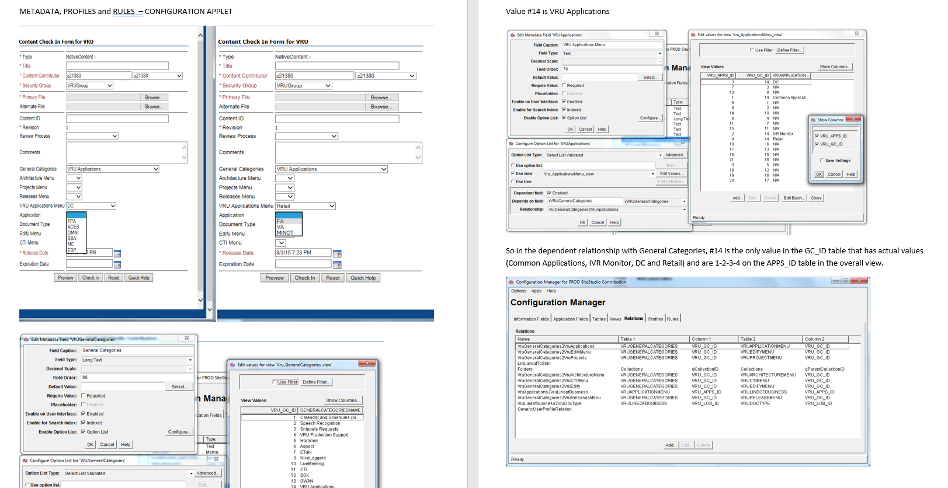Enable Save Settings in Show Columns
The width and height of the screenshot is (948, 488).
click(822, 161)
